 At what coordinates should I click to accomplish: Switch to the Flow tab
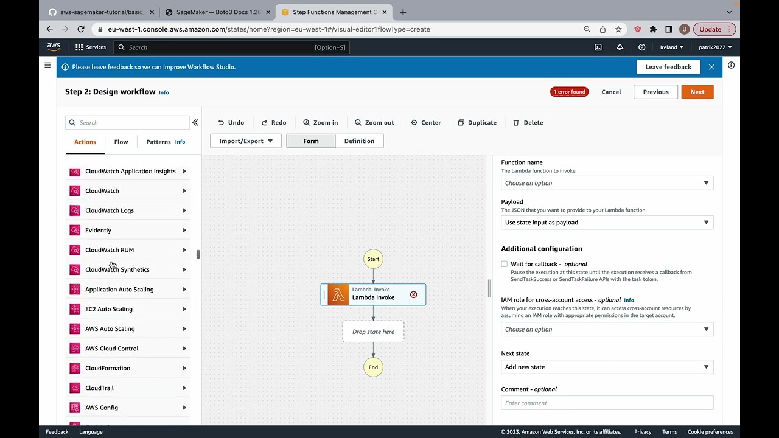[121, 142]
